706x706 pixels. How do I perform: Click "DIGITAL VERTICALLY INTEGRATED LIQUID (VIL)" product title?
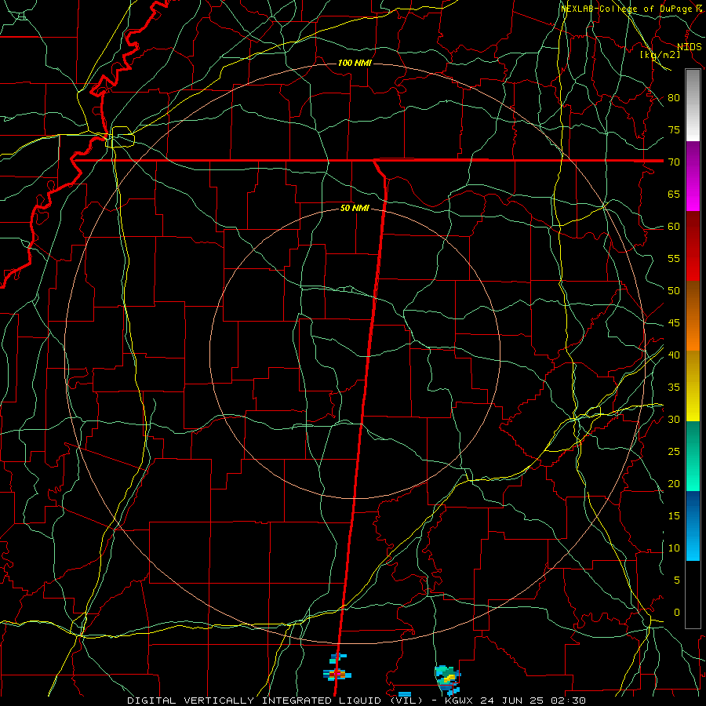point(275,701)
